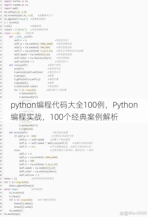Screen dimensions: 148x217
Task: Click the 'for i in range(6):' loop
Action: 25,90
